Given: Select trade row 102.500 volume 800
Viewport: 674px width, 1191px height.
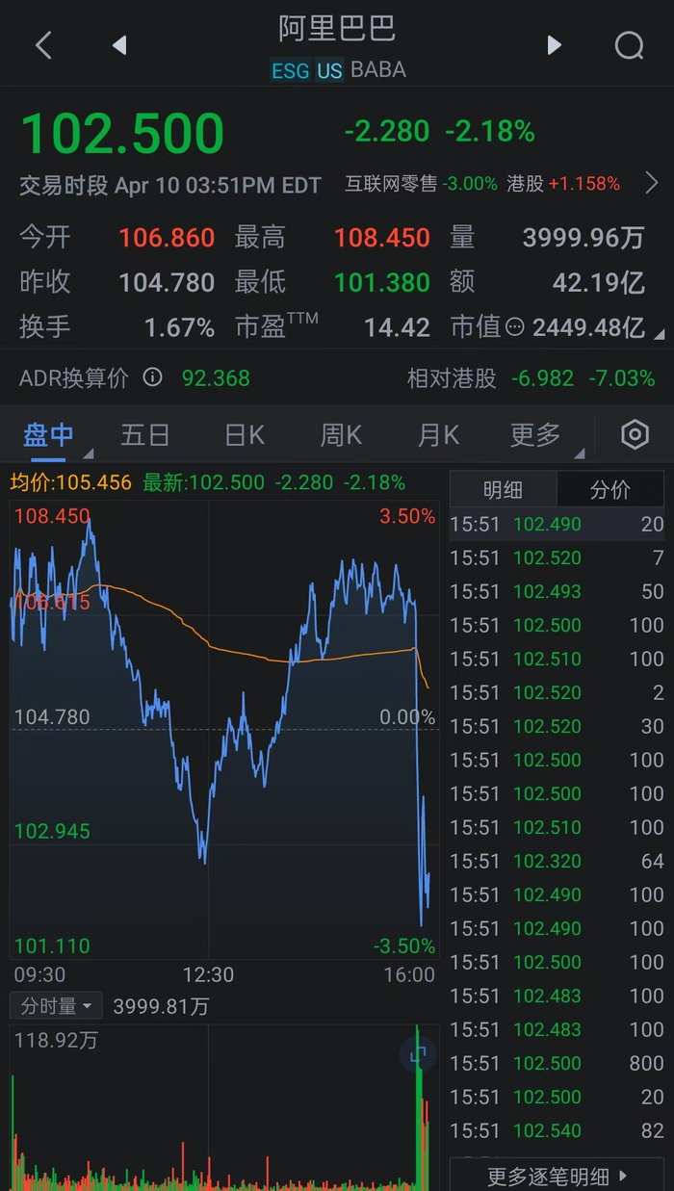Looking at the screenshot, I should [x=557, y=1063].
